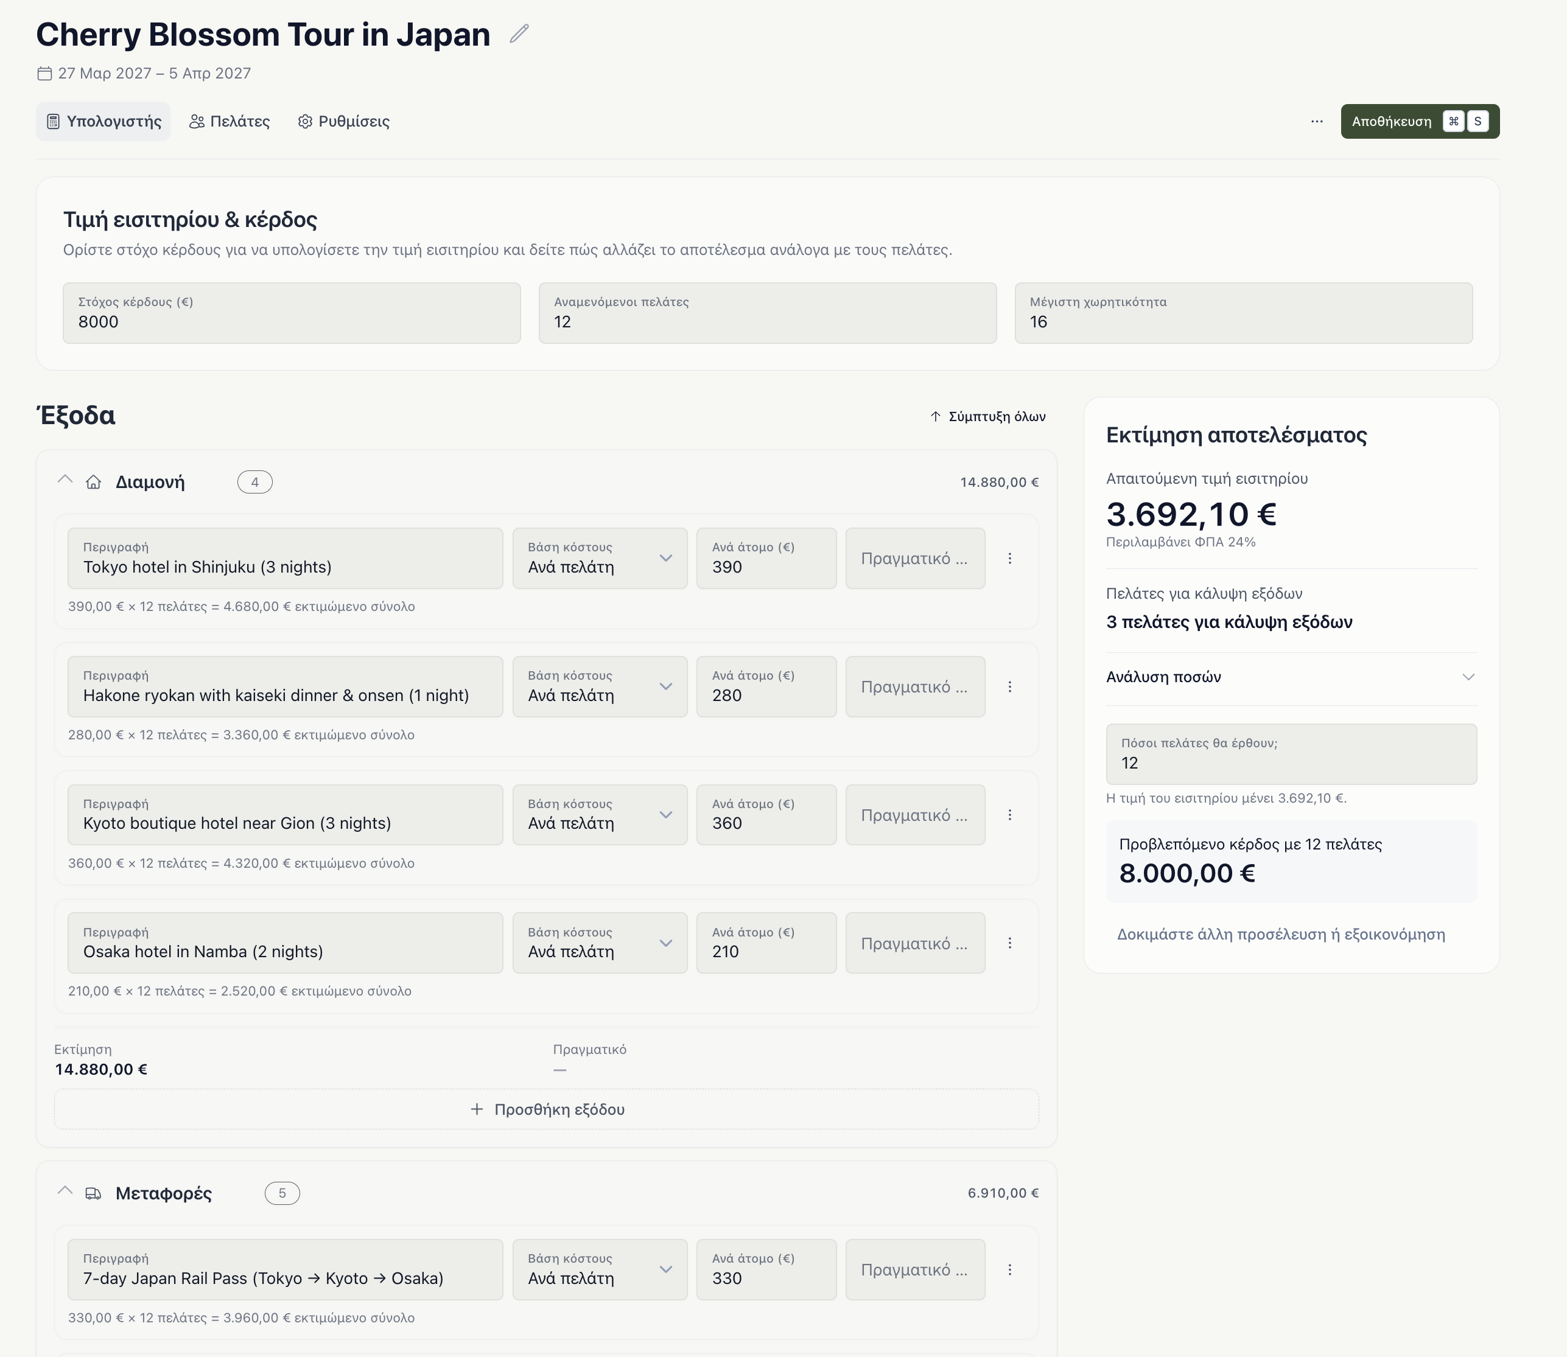
Task: Click the pencil icon to edit tour title
Action: pos(519,34)
